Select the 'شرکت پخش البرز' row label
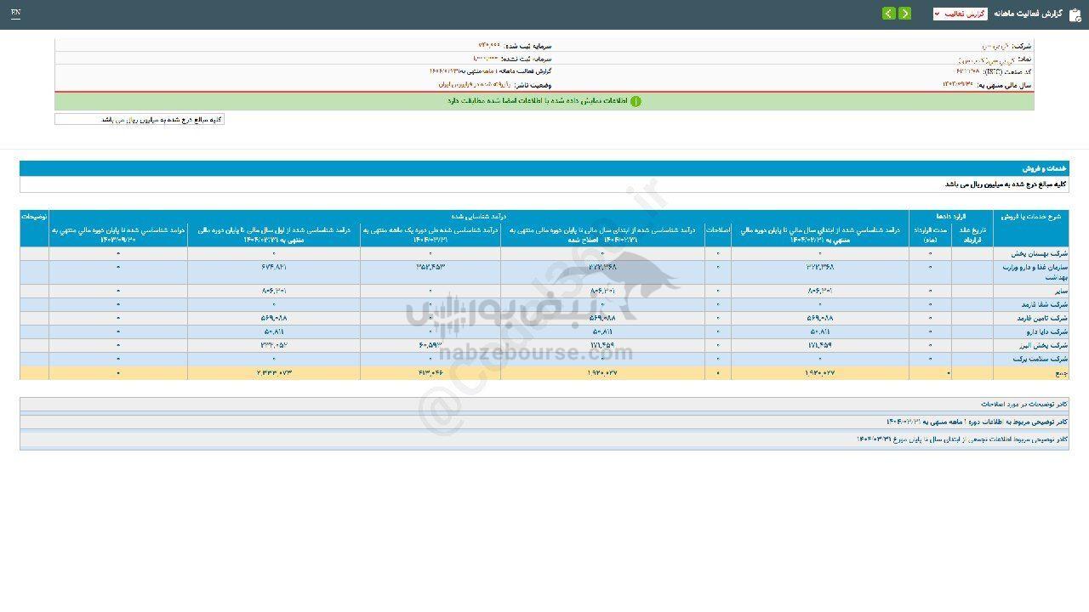This screenshot has width=1089, height=612. coord(1035,345)
